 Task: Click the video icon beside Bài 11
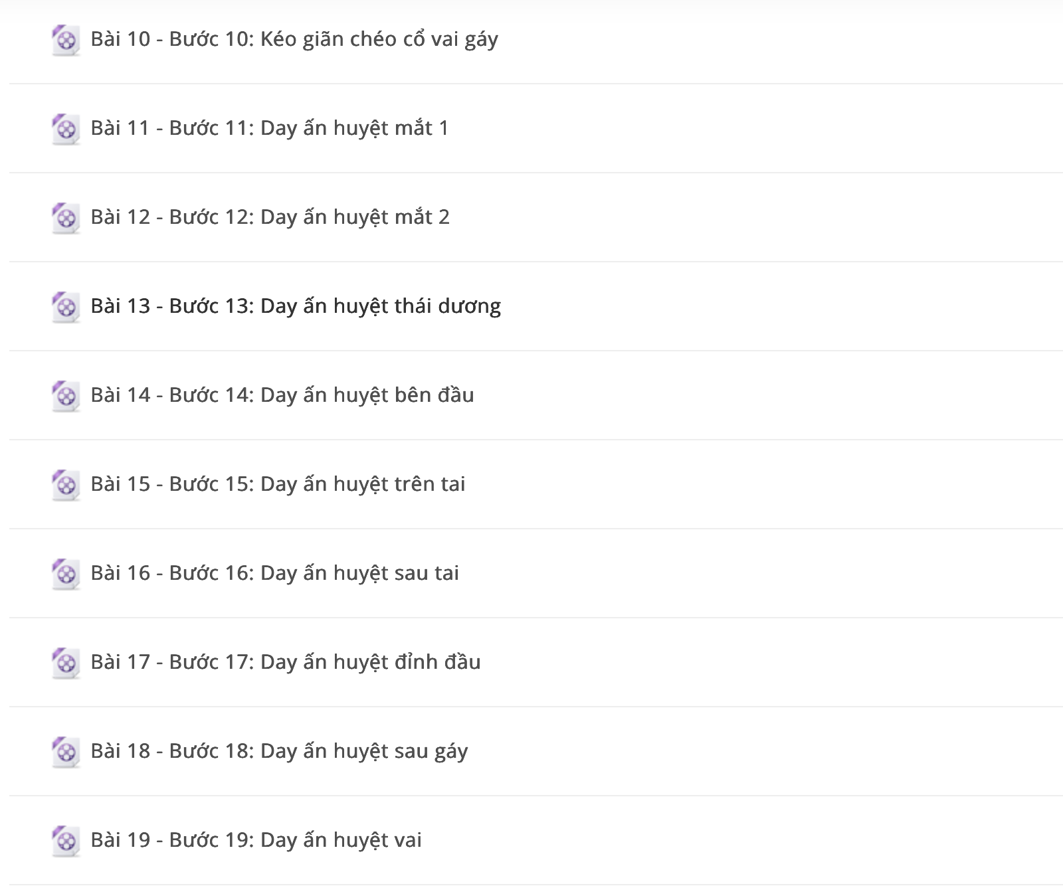click(66, 129)
